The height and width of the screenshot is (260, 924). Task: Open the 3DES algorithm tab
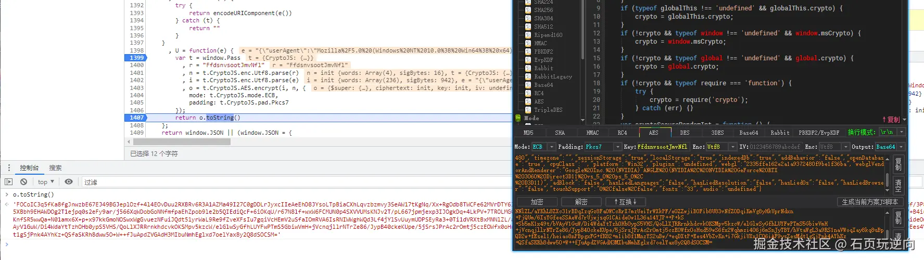(x=717, y=133)
